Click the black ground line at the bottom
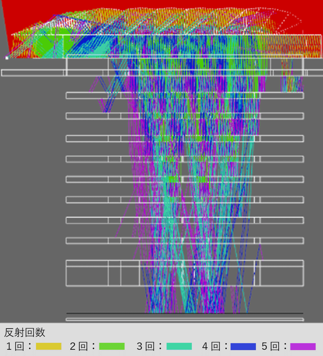The image size is (323, 356). (185, 313)
